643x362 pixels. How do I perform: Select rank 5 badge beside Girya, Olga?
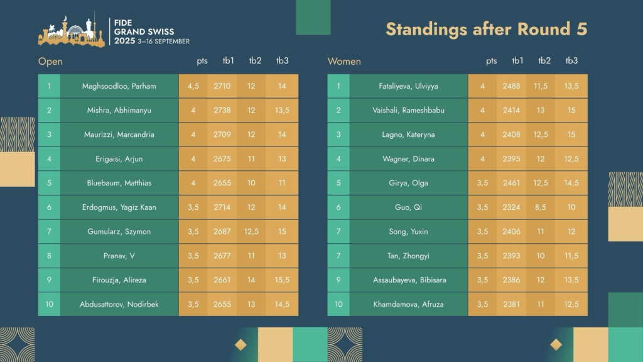[x=338, y=183]
